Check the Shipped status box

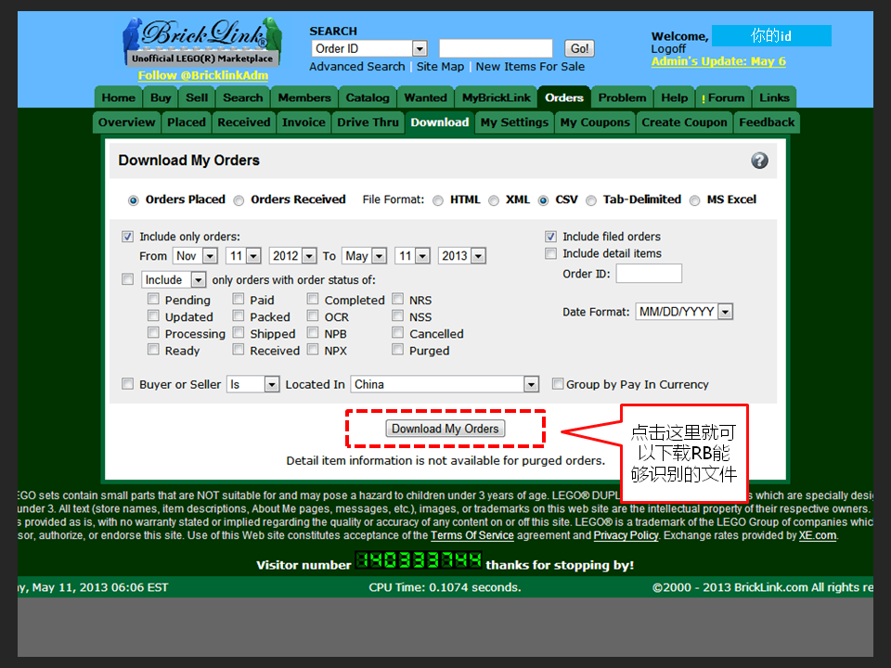[x=239, y=332]
